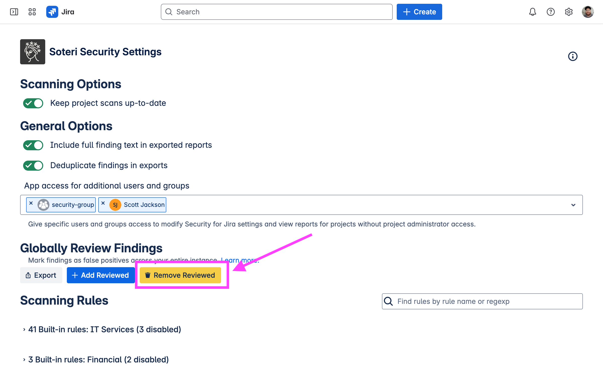
Task: Open the help question mark icon
Action: click(x=550, y=12)
